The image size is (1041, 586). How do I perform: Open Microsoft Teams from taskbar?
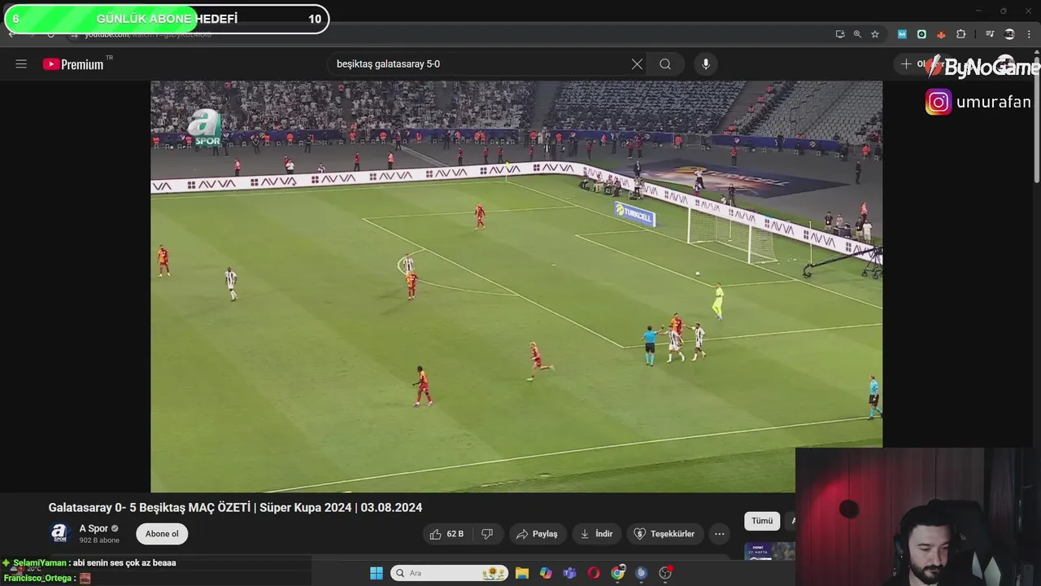570,573
